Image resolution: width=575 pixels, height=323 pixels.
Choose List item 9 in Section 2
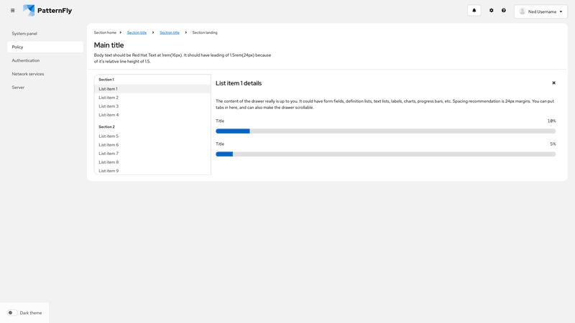pyautogui.click(x=109, y=171)
